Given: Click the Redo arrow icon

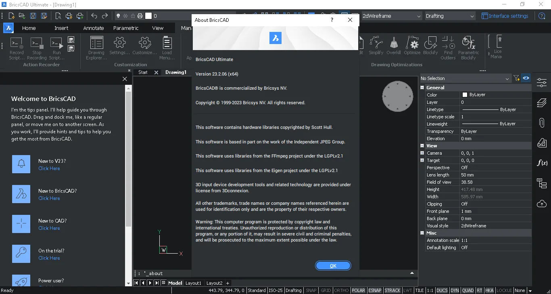Looking at the screenshot, I should [105, 16].
